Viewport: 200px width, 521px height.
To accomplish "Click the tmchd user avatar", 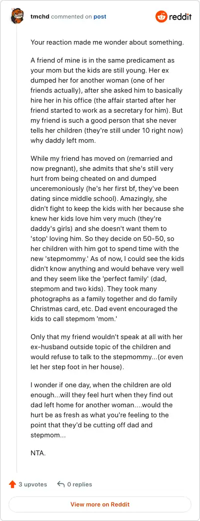I will (17, 16).
